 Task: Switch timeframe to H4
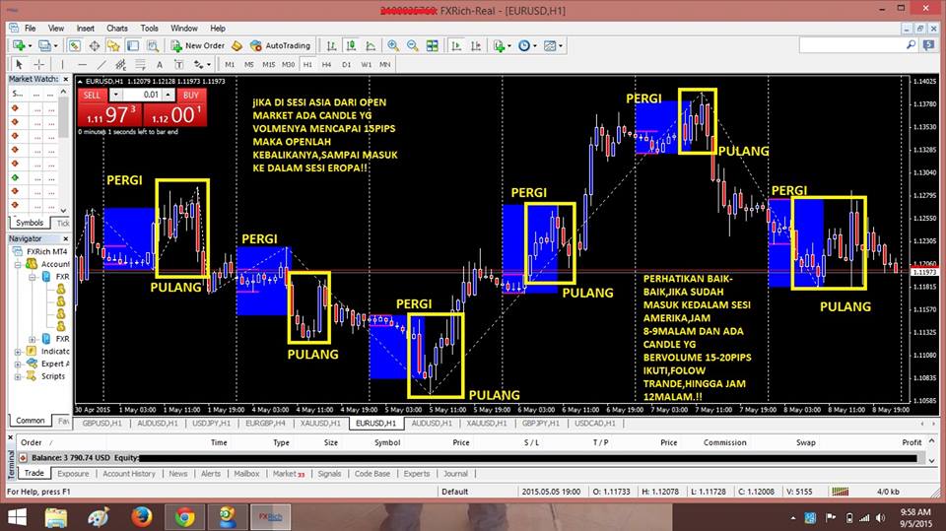click(x=326, y=64)
